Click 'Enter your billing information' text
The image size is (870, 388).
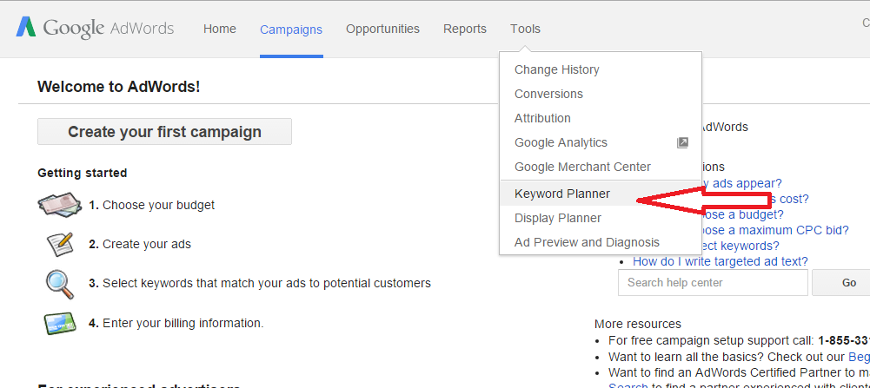click(183, 323)
